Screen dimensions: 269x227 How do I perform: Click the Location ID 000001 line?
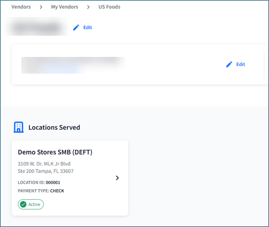point(39,182)
